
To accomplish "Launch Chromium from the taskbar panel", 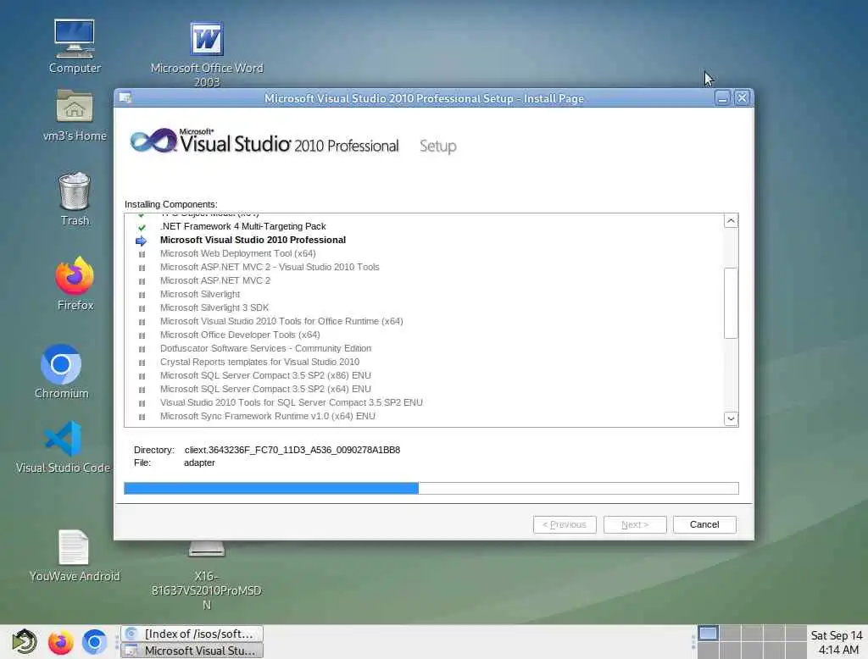I will pos(95,642).
